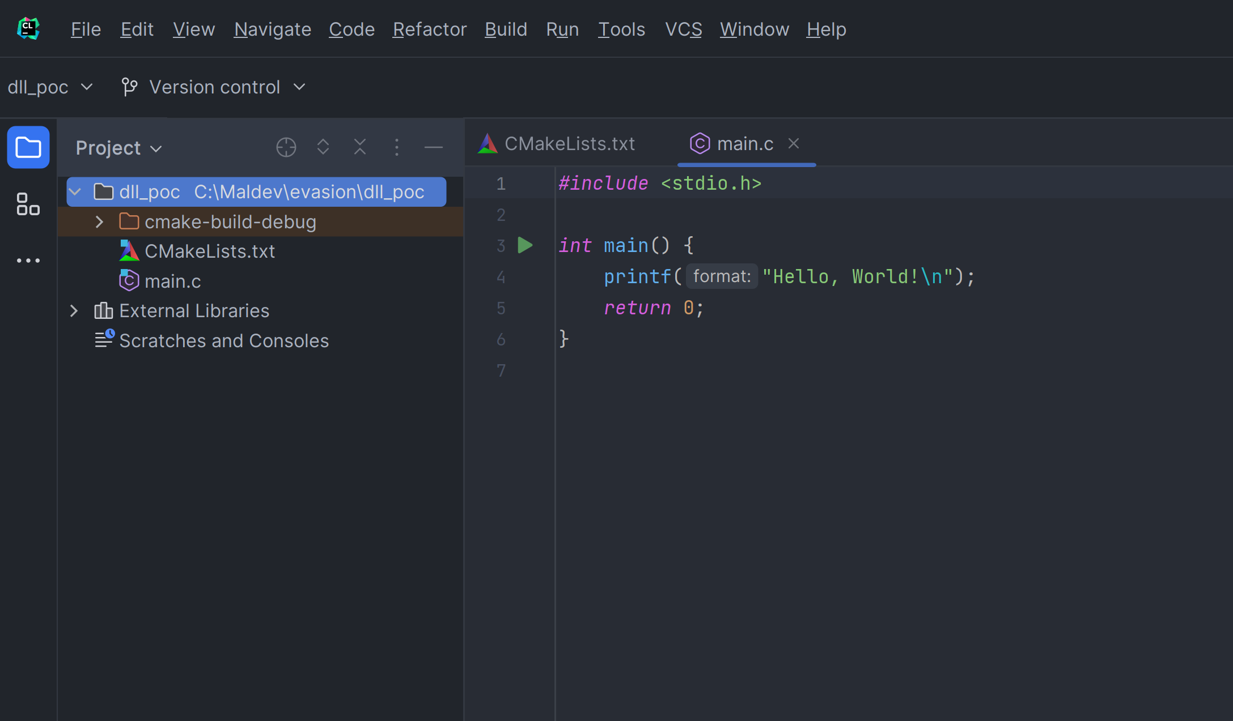
Task: Open the dll_poc project switcher dropdown
Action: coord(50,87)
